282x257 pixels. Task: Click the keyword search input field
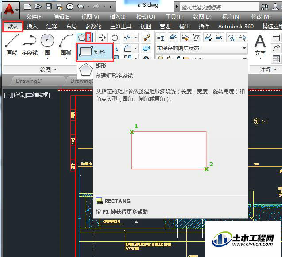coord(220,7)
